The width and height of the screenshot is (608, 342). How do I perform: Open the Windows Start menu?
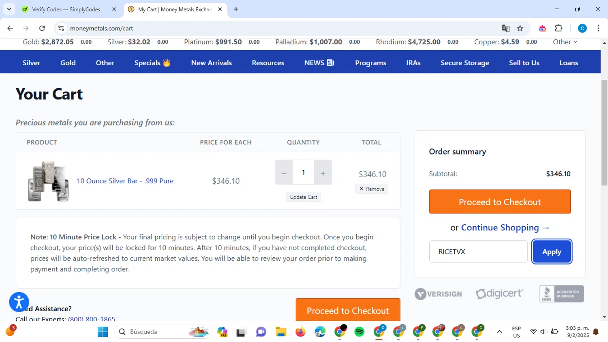pyautogui.click(x=103, y=332)
